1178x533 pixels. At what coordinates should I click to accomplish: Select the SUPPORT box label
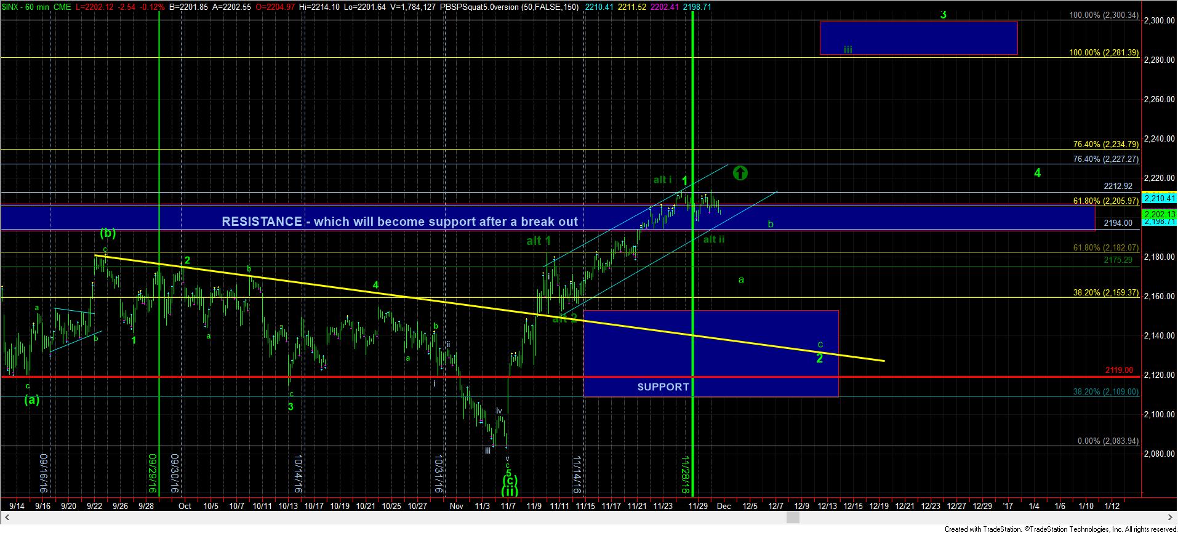(663, 387)
